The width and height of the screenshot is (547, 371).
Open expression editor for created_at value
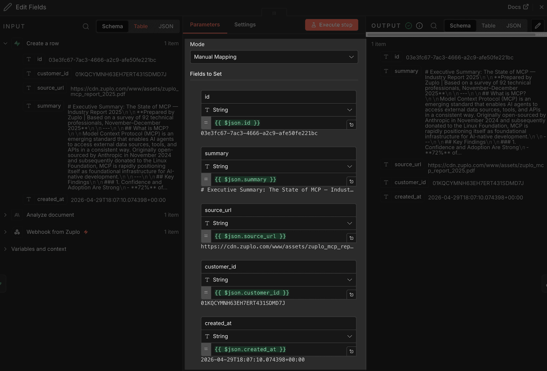click(351, 351)
